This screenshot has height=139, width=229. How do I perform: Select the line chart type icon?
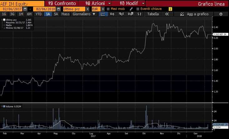coord(103,14)
